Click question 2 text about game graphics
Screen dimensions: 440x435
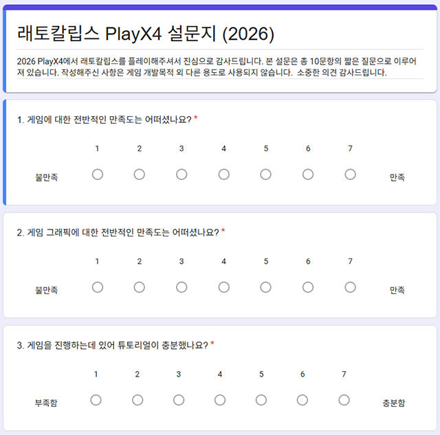pos(118,232)
